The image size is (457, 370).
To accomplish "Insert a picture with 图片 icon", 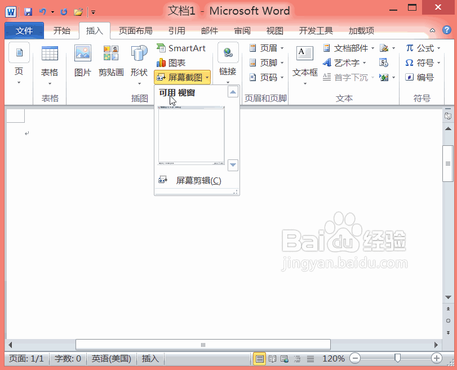I will click(x=83, y=61).
